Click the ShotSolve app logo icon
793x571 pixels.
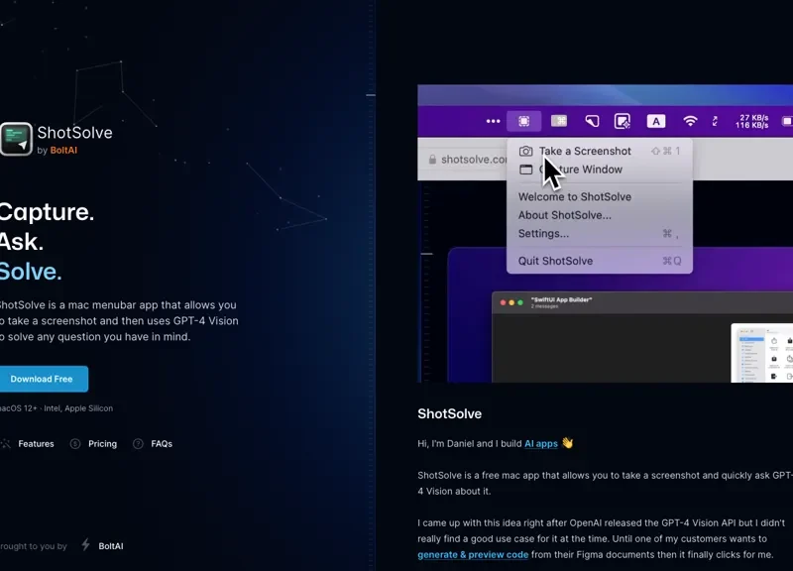pos(16,139)
